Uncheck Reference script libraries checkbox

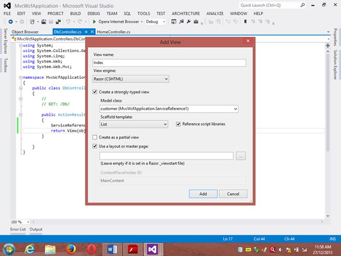point(178,124)
